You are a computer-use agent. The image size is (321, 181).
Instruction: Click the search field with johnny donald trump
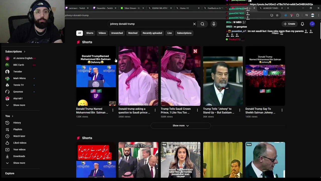(x=150, y=24)
